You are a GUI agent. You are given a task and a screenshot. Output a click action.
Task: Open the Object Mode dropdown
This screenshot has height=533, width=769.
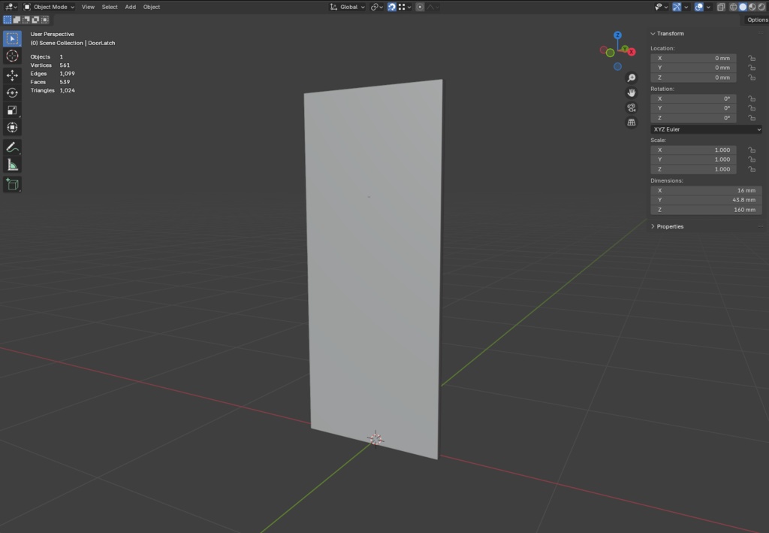click(x=49, y=7)
